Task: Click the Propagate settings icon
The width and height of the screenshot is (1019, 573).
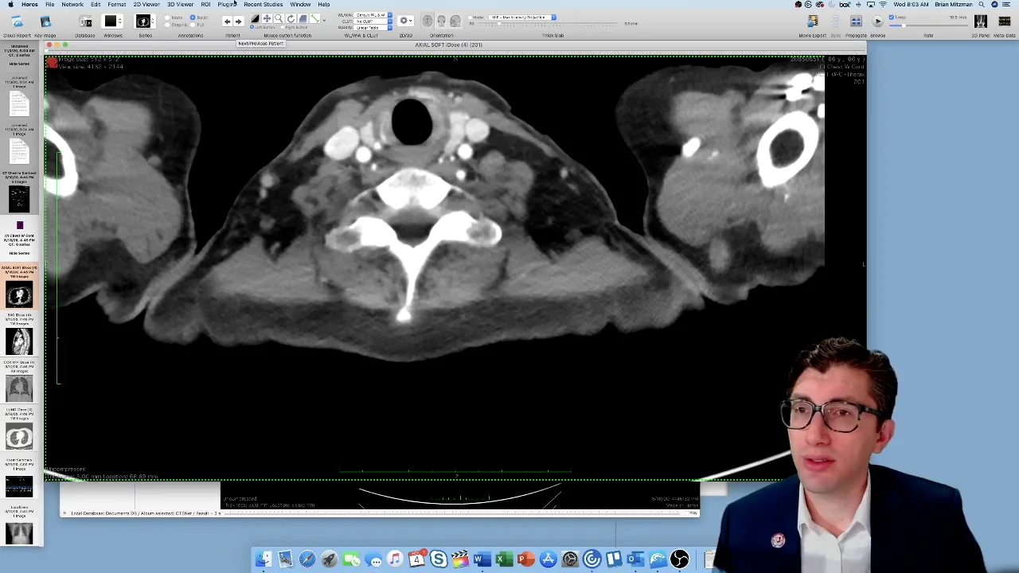Action: pyautogui.click(x=856, y=21)
